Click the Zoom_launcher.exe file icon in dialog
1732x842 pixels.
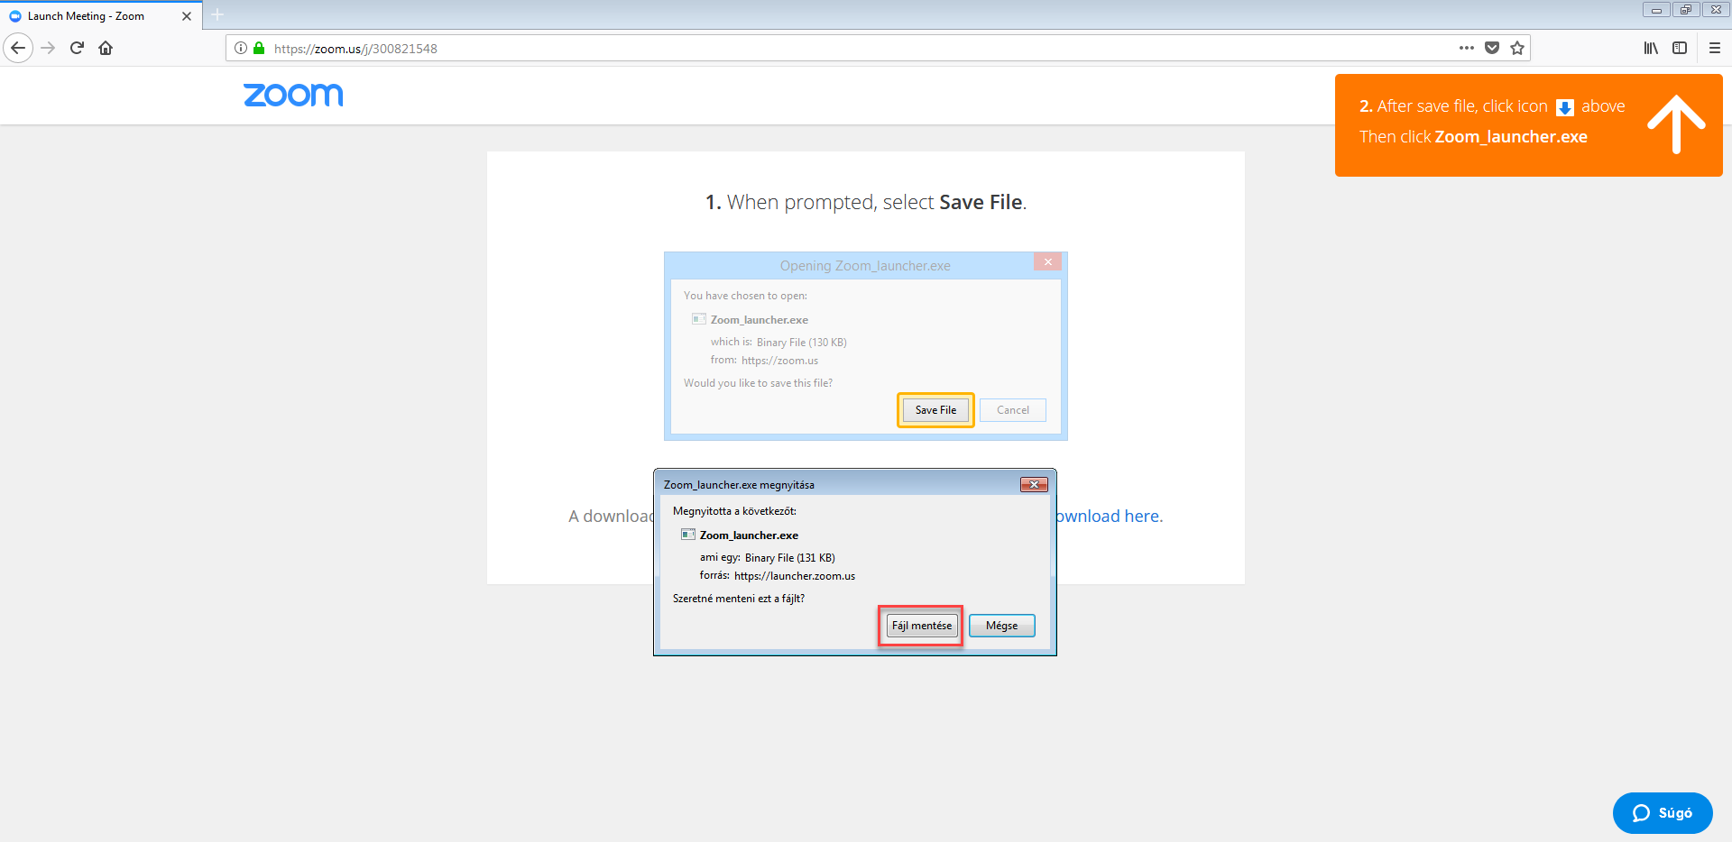click(x=688, y=535)
